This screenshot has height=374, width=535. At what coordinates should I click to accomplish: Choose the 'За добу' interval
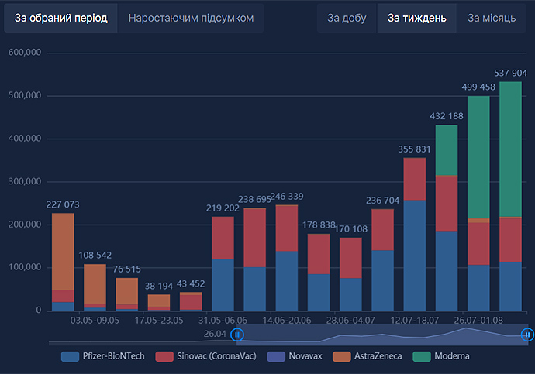pyautogui.click(x=347, y=18)
